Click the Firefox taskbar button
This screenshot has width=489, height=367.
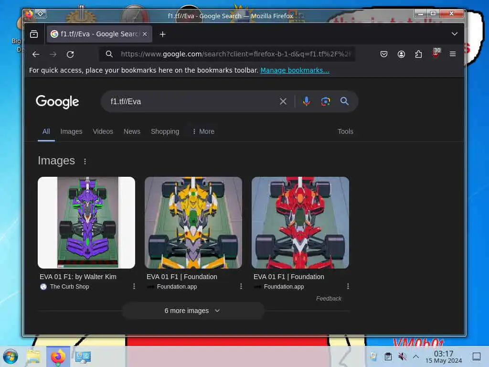[x=58, y=356]
